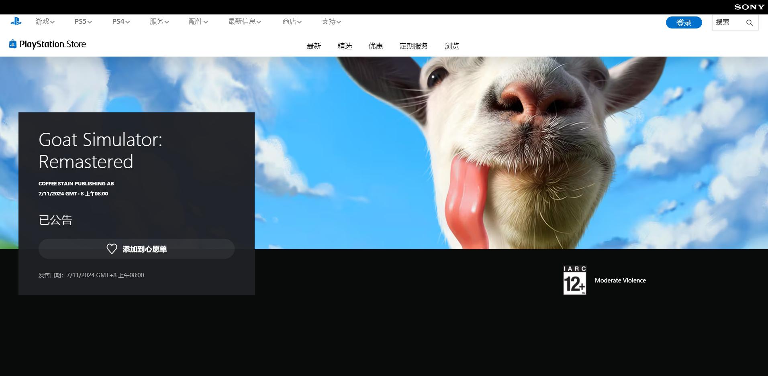This screenshot has width=768, height=376.
Task: Click the SONY logo
Action: [749, 7]
